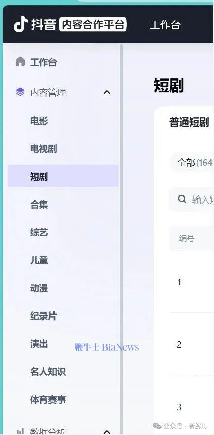Select the 全部 filter pill
Viewport: 214px width, 435px height.
click(192, 162)
